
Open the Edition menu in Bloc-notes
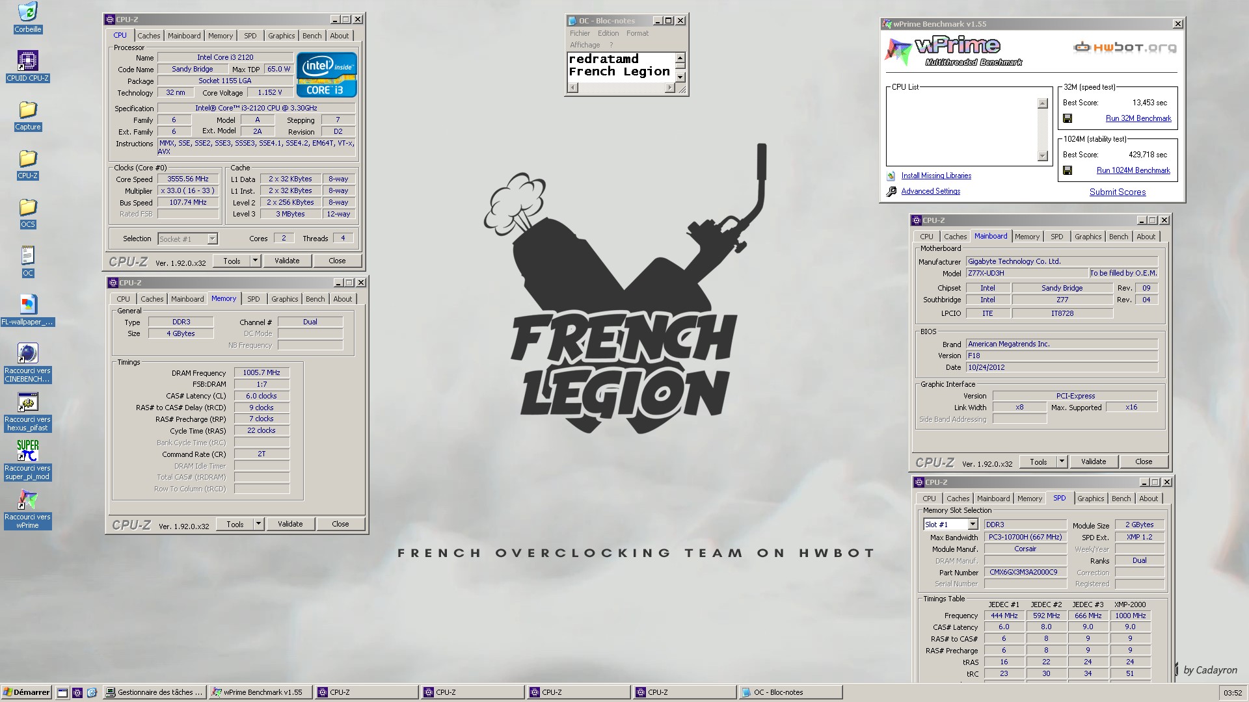coord(608,33)
